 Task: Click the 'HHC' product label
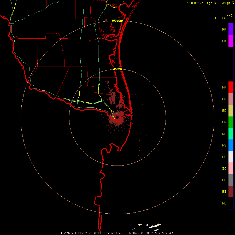(230, 16)
